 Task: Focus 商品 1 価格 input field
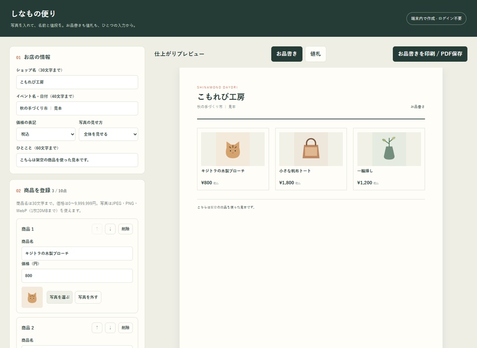[x=77, y=276]
